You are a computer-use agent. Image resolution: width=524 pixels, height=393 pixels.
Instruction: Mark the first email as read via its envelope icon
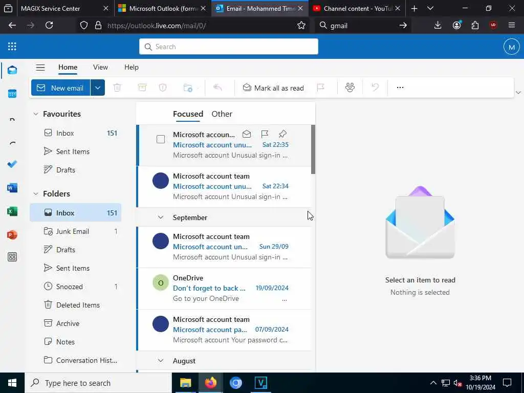click(247, 135)
